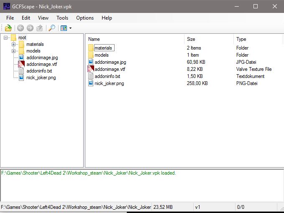The width and height of the screenshot is (284, 213).
Task: Click 23,52 MB in status bar
Action: pyautogui.click(x=163, y=207)
